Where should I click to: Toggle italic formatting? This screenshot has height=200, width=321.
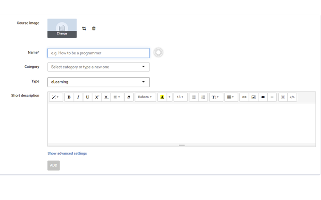78,97
